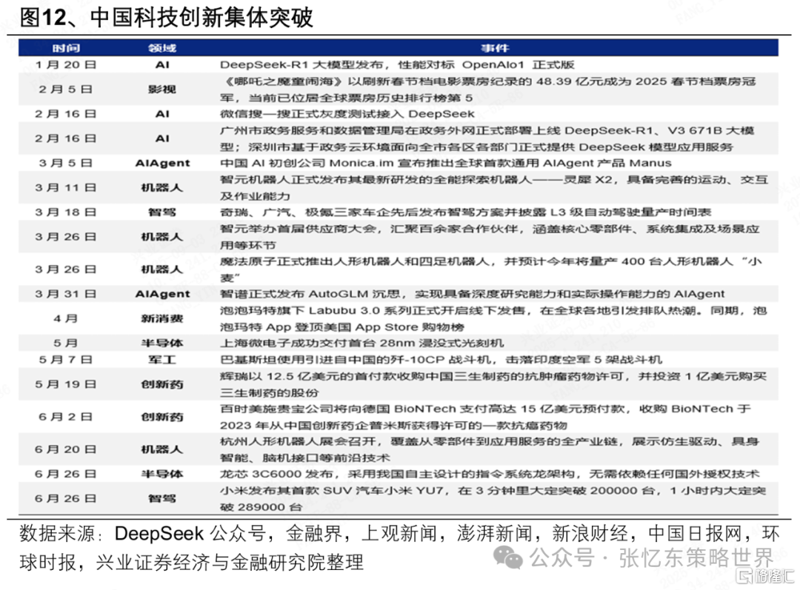Click "2月16日" in the 微信搜一搜 row

66,114
